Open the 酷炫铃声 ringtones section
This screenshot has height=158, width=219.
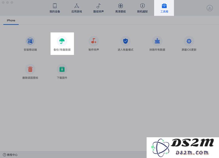coord(99,8)
